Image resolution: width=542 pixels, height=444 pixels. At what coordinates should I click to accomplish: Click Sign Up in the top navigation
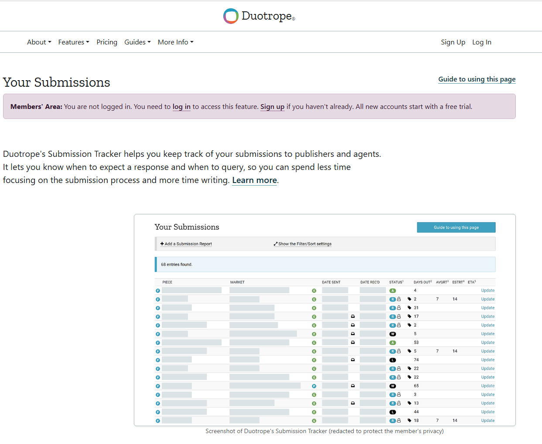[453, 42]
